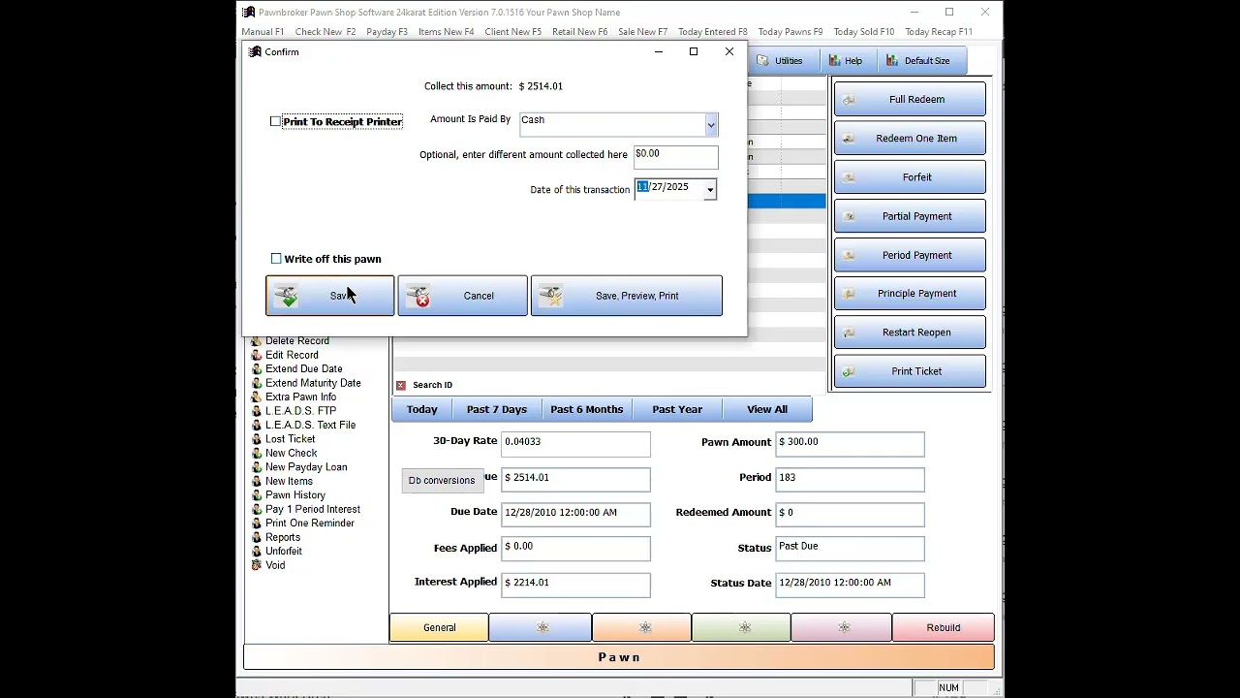The width and height of the screenshot is (1240, 698).
Task: Select Extra Pawn Info in sidebar
Action: click(x=301, y=397)
